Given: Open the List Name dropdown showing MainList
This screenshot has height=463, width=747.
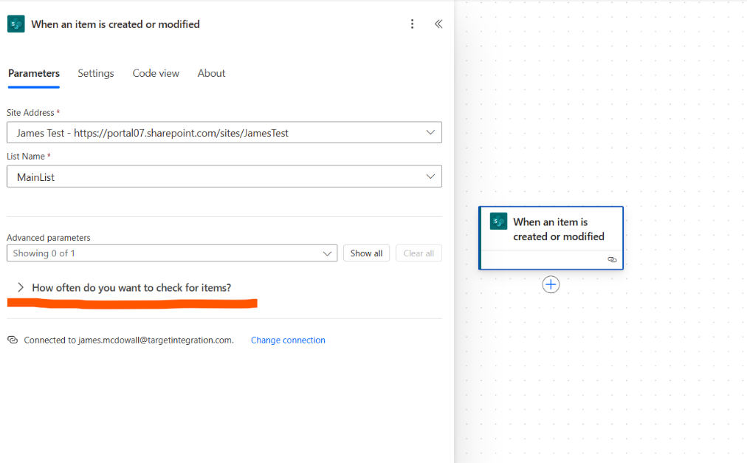Looking at the screenshot, I should tap(224, 177).
